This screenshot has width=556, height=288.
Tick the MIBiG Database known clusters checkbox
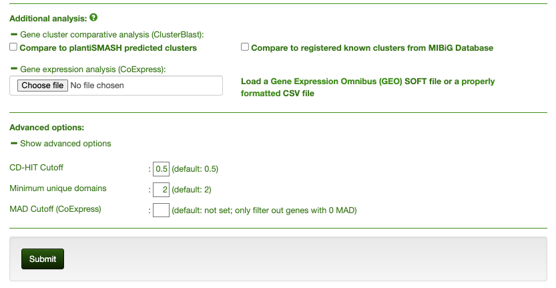245,47
